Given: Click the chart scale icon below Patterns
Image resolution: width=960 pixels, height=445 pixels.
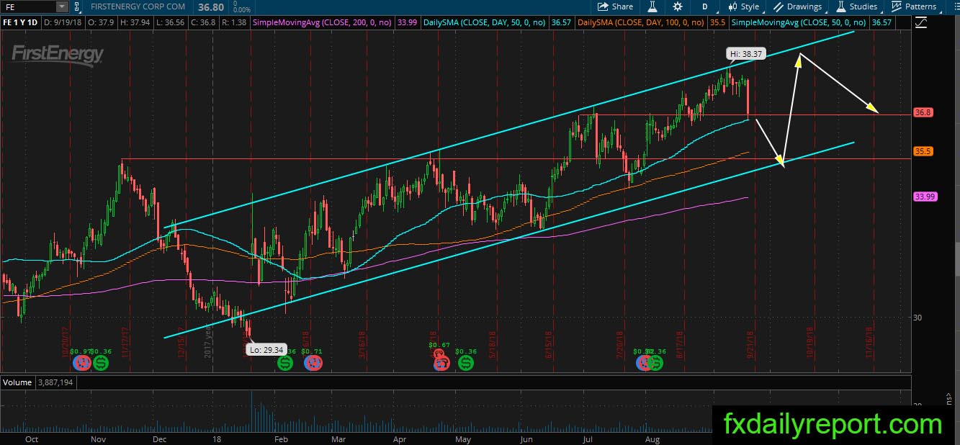Looking at the screenshot, I should (921, 23).
